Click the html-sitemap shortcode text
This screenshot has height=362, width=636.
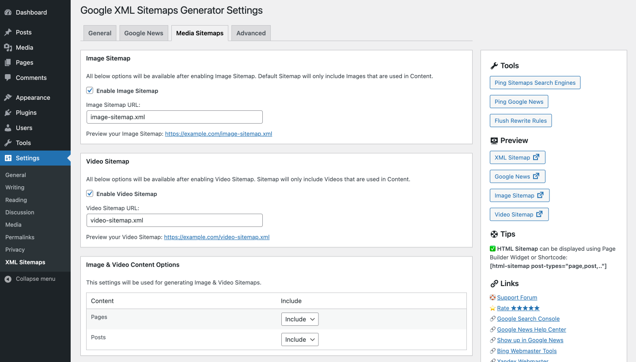click(x=548, y=266)
